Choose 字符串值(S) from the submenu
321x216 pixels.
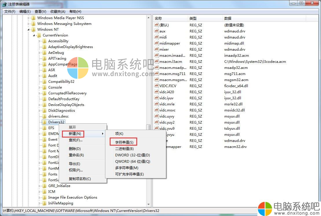pos(124,142)
